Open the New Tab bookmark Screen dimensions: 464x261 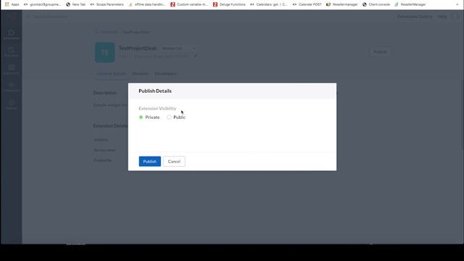(x=75, y=4)
